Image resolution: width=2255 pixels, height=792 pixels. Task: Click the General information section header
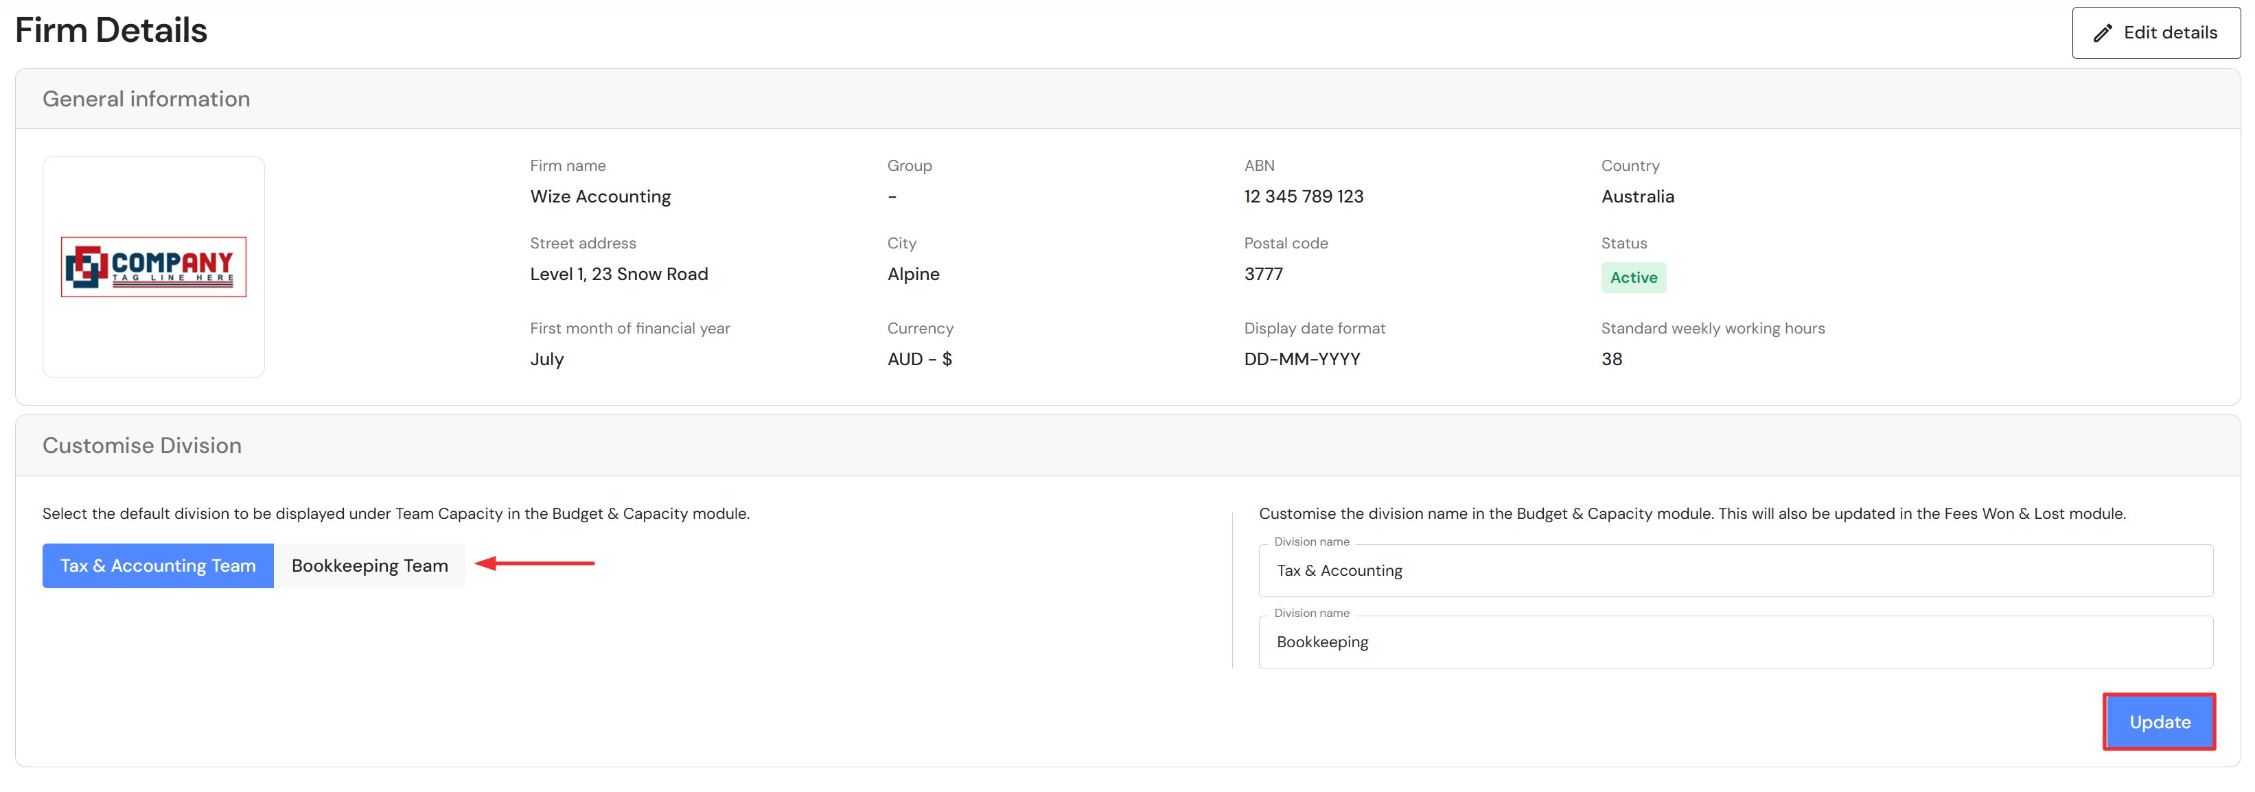(x=146, y=99)
